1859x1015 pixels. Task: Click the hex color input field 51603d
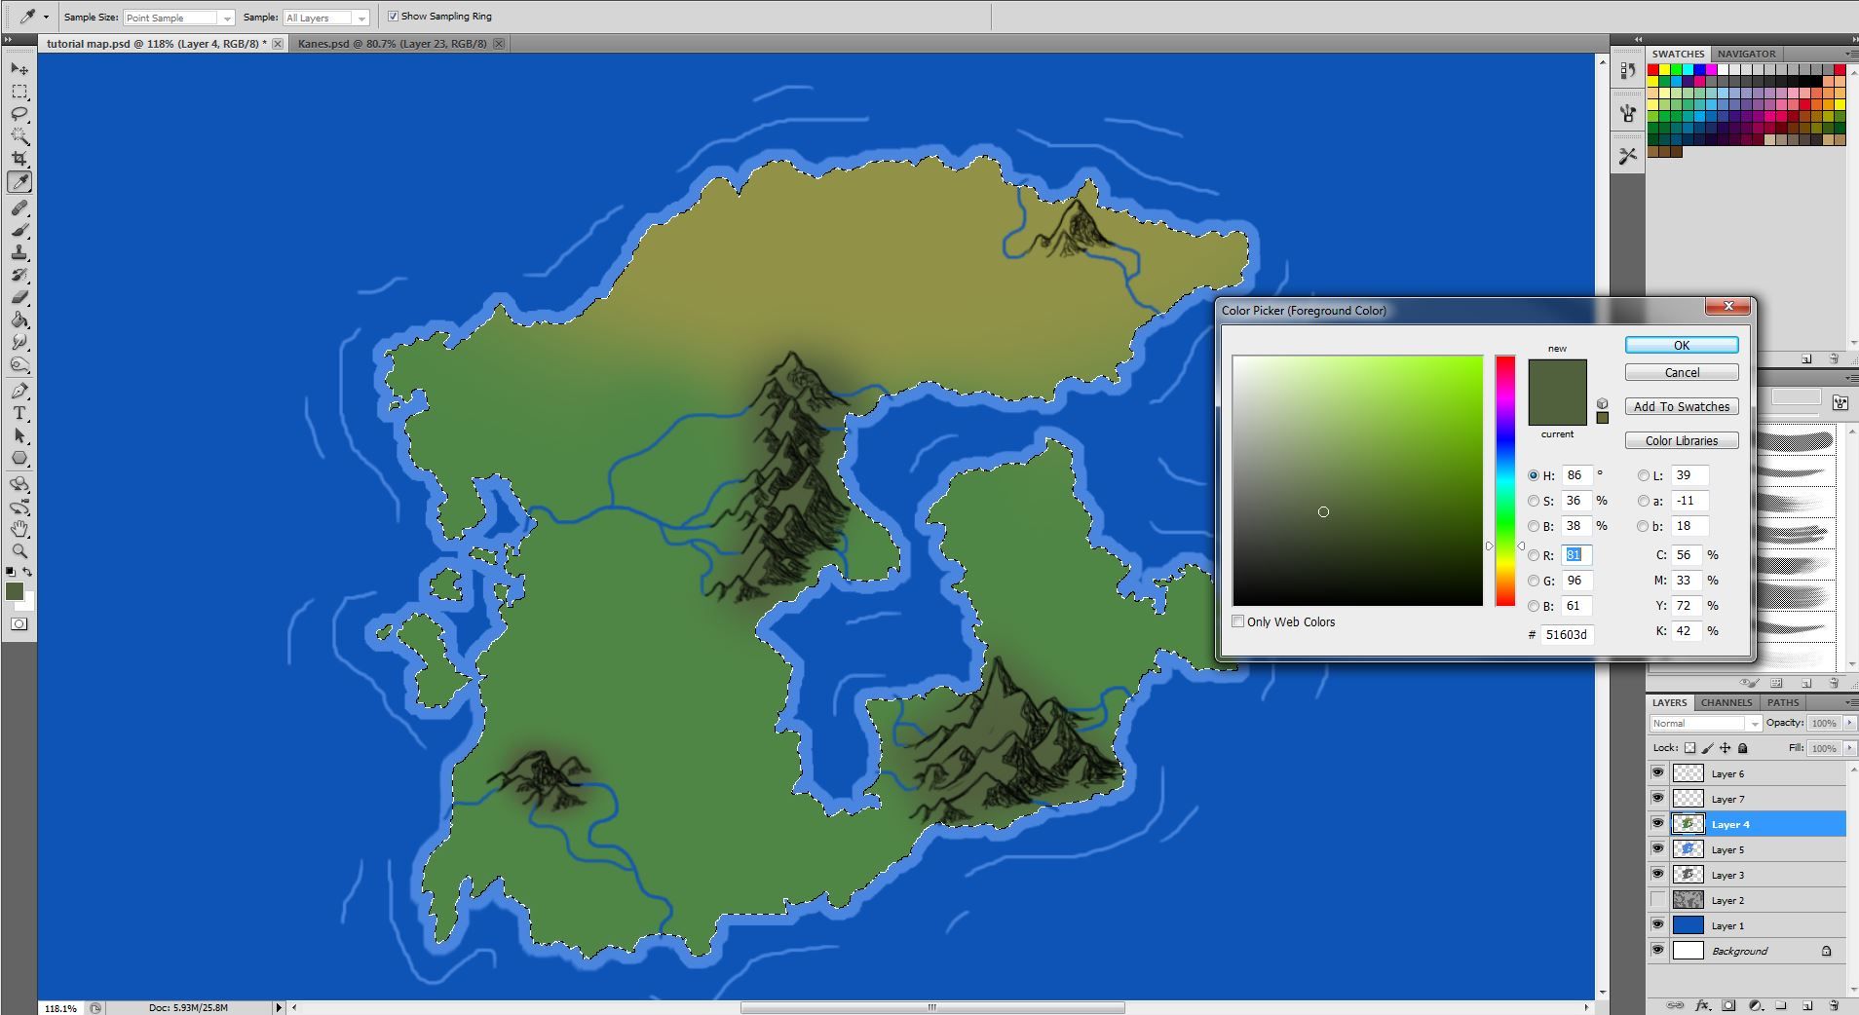(x=1566, y=634)
